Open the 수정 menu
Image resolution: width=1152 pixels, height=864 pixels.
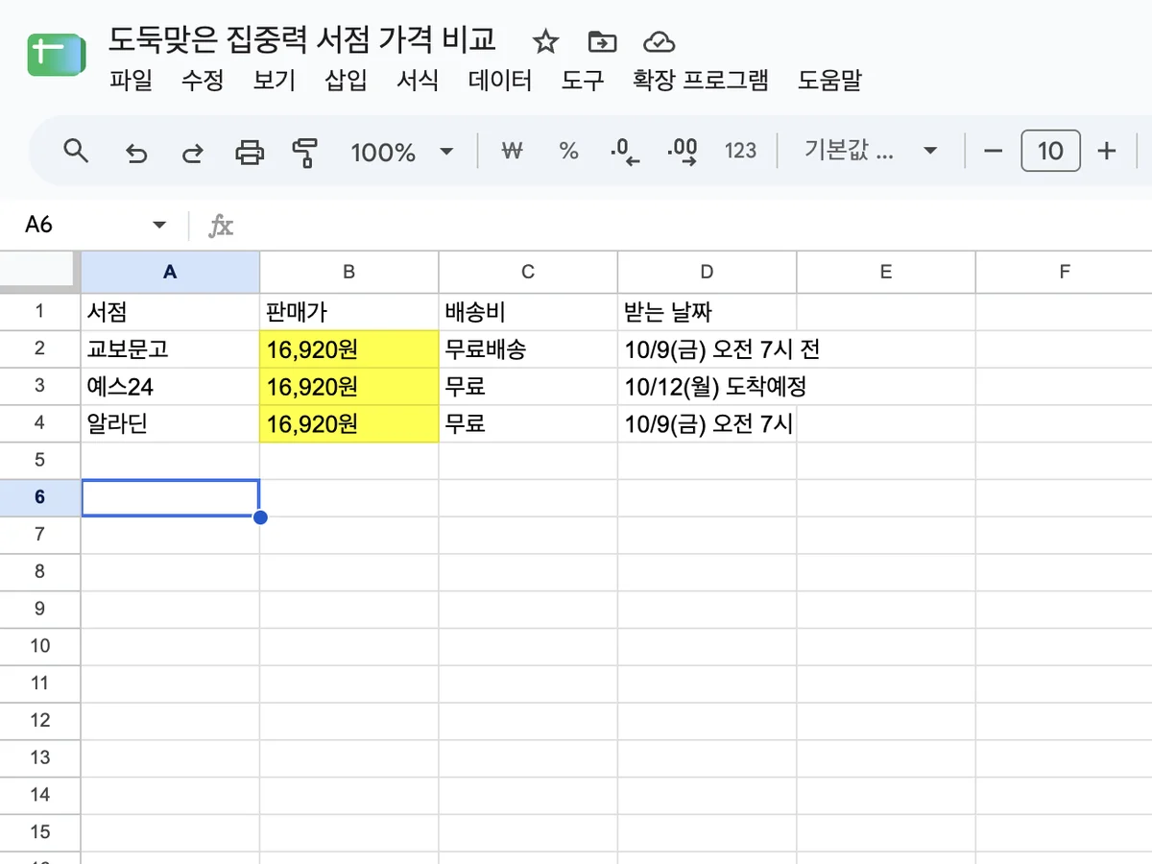(203, 81)
